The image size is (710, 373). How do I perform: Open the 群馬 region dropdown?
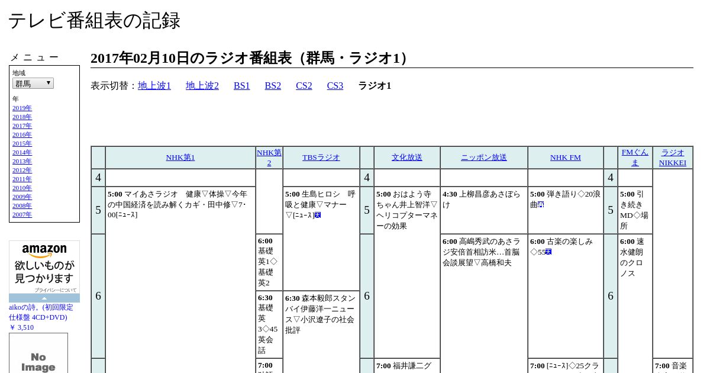pos(33,83)
